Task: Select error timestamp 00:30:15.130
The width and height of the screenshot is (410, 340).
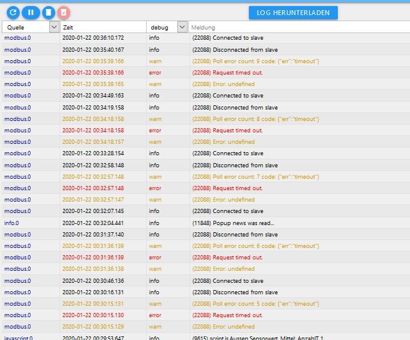Action: coord(93,315)
